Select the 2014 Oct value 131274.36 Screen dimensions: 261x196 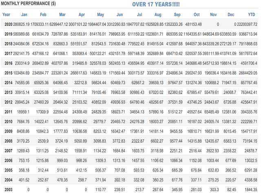[x=193, y=82]
